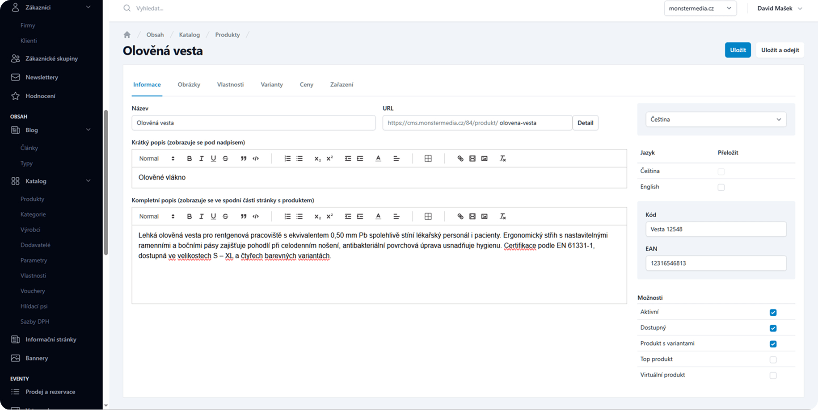Insert a link in the short description editor
Viewport: 818px width, 410px height.
(x=460, y=159)
